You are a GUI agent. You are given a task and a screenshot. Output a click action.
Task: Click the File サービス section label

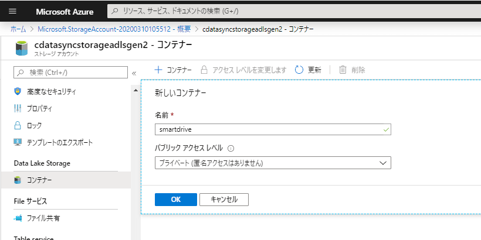pyautogui.click(x=31, y=201)
